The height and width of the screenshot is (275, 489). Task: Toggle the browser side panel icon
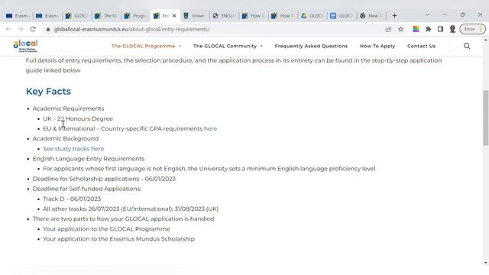click(x=440, y=29)
